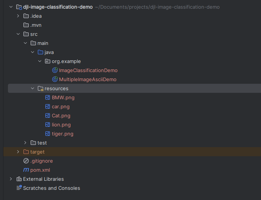The height and width of the screenshot is (200, 261).
Task: Click the image file icon for BMW.png
Action: (48, 98)
